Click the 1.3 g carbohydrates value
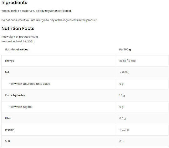 pos(122,95)
